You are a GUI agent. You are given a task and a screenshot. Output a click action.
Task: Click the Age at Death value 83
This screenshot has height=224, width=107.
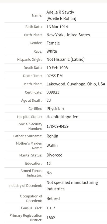[x=49, y=100]
